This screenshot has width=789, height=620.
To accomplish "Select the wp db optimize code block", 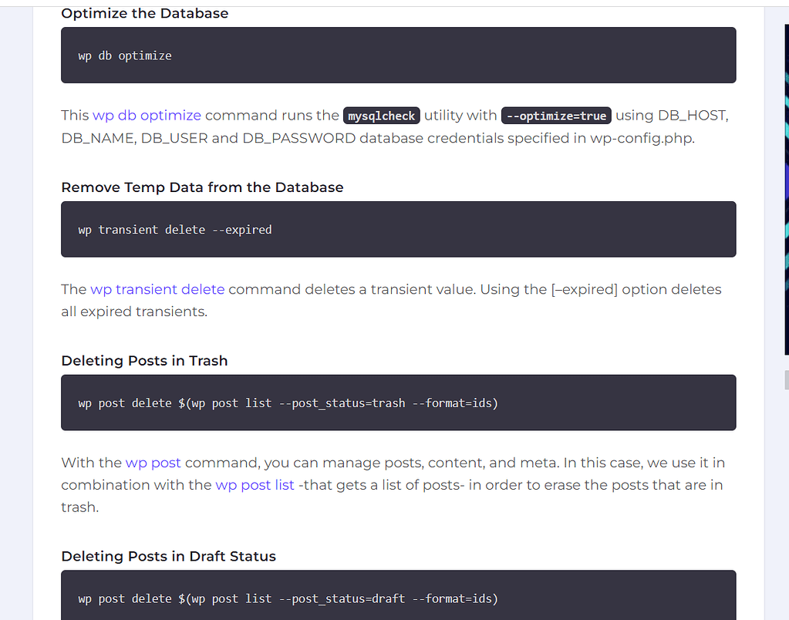I will click(x=398, y=55).
